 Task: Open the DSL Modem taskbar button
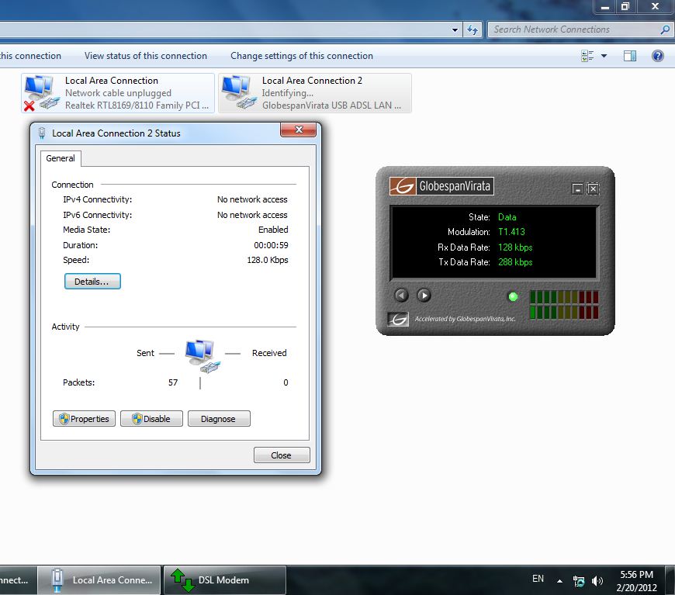point(225,580)
